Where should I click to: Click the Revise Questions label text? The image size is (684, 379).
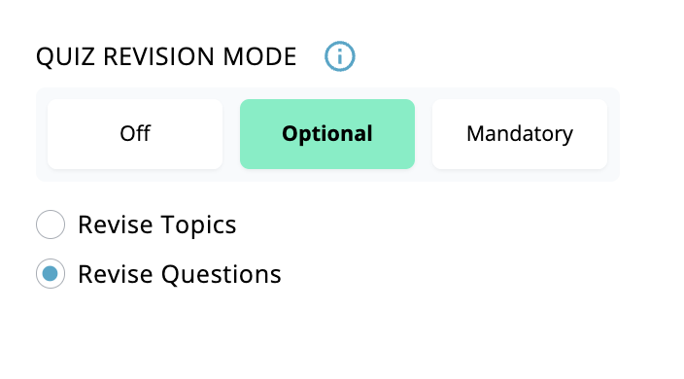[180, 275]
